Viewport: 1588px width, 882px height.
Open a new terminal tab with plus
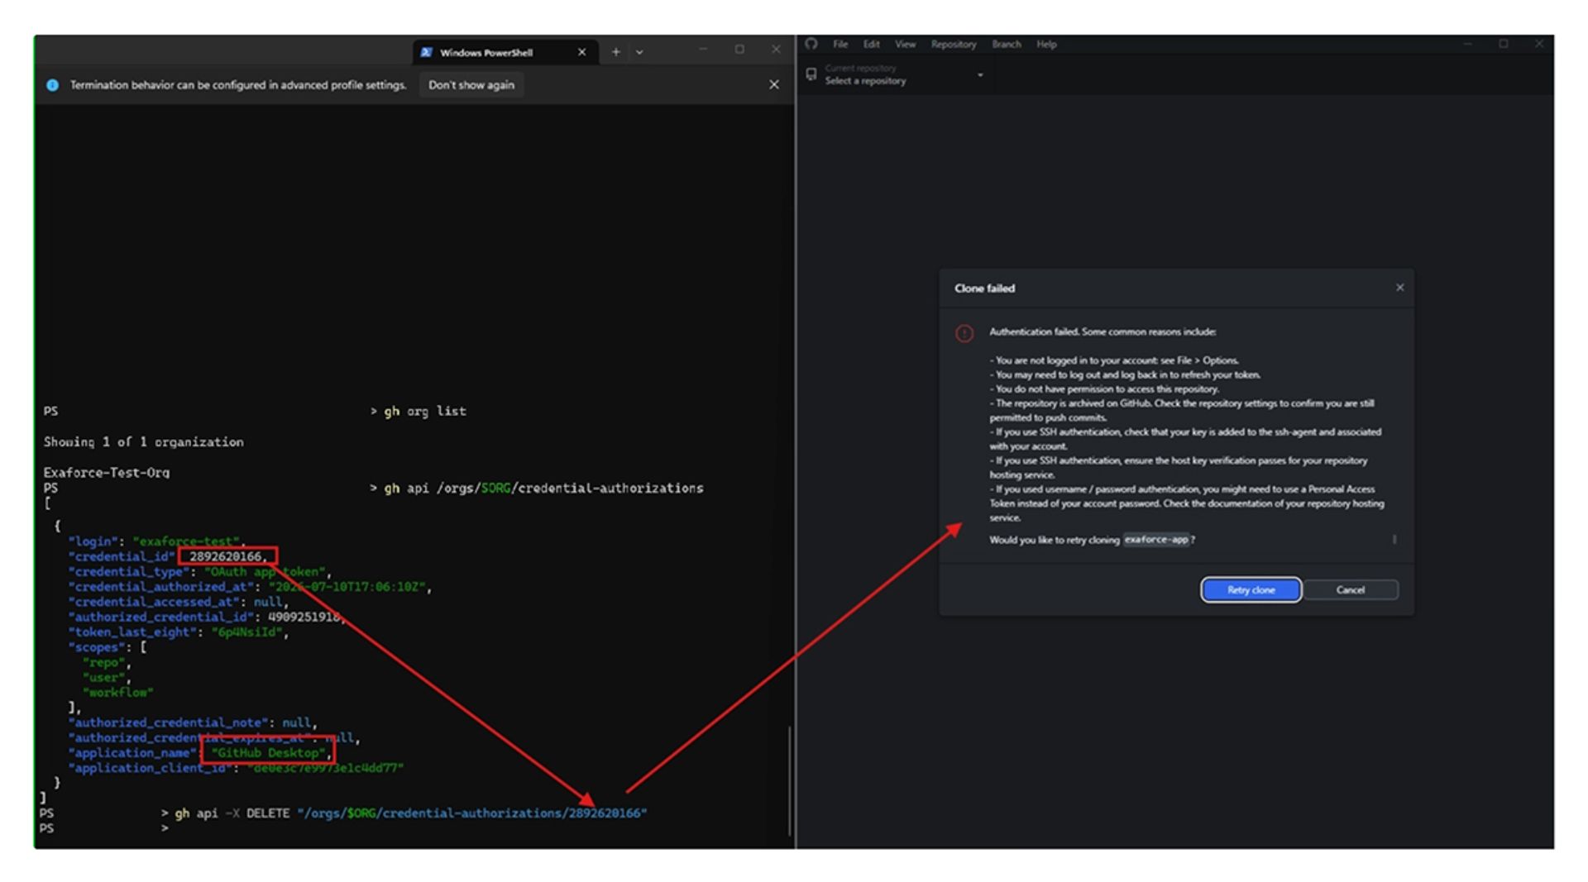[x=615, y=52]
